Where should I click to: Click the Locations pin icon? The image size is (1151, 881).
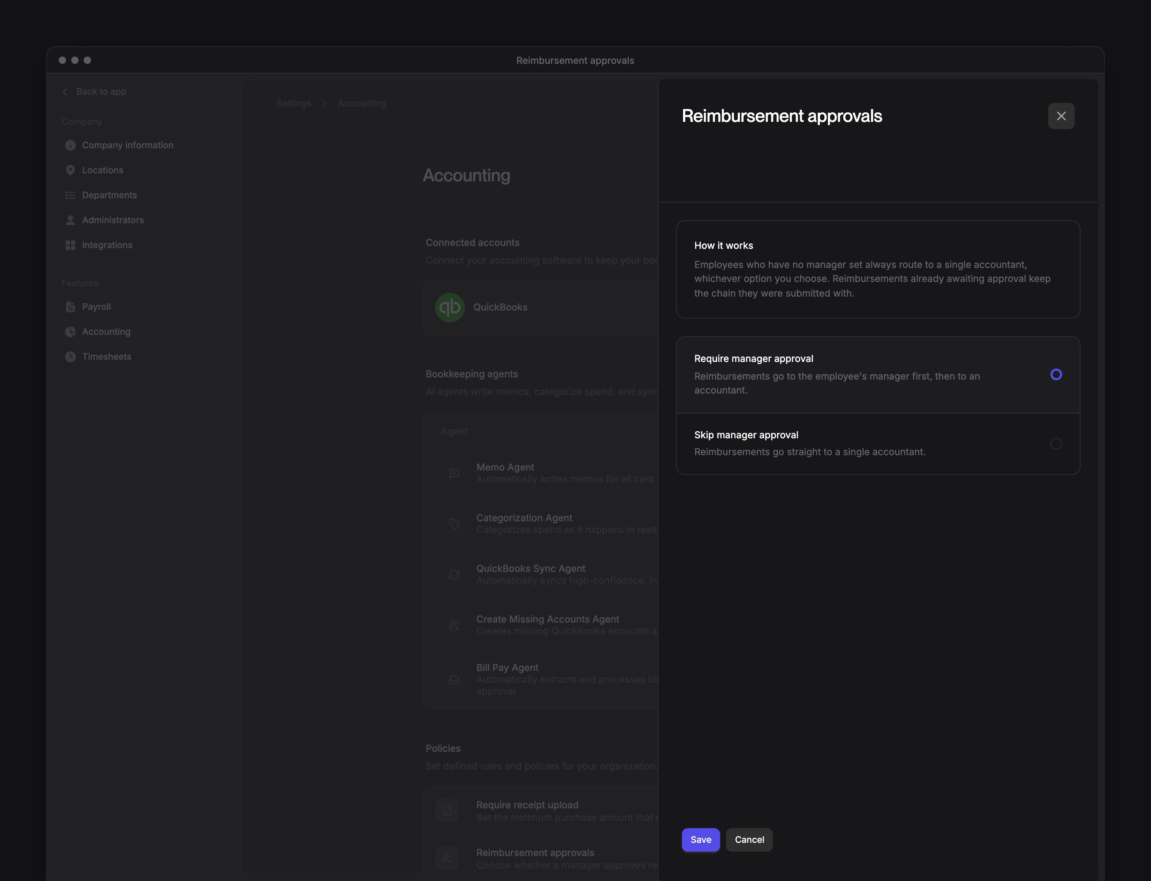[x=70, y=170]
